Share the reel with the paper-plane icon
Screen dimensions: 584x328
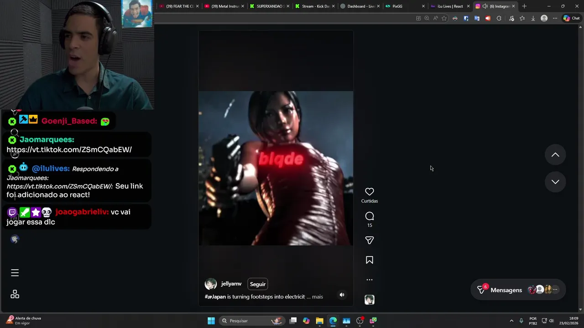(370, 240)
